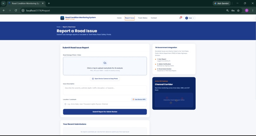The image size is (256, 136).
Task: Click the 'Active GIS Heatmap' label
Action: [x=161, y=81]
